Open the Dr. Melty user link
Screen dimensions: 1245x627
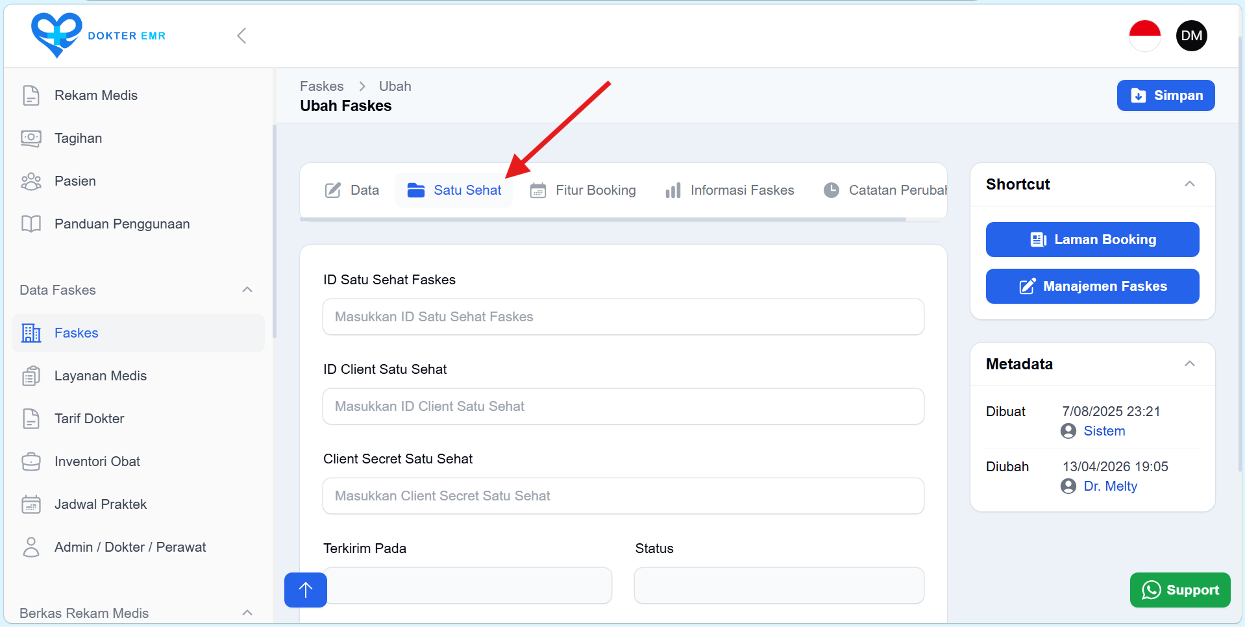tap(1110, 486)
